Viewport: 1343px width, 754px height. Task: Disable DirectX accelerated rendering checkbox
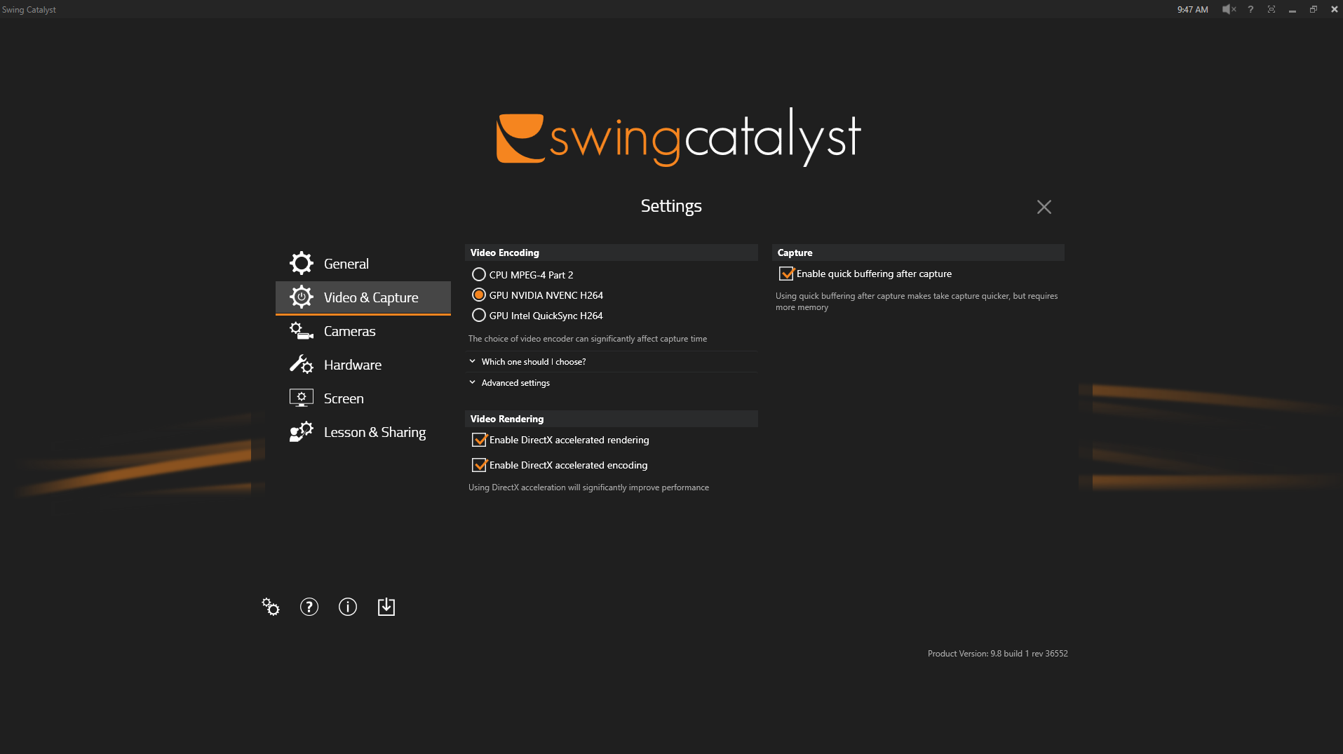click(480, 440)
